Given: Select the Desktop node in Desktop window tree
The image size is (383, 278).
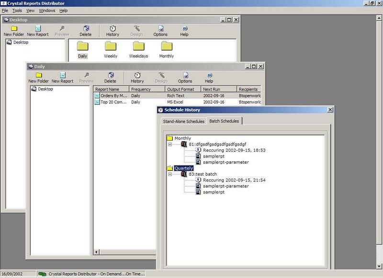Looking at the screenshot, I should [x=21, y=42].
